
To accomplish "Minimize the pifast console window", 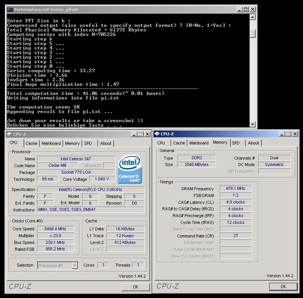I will 239,9.
